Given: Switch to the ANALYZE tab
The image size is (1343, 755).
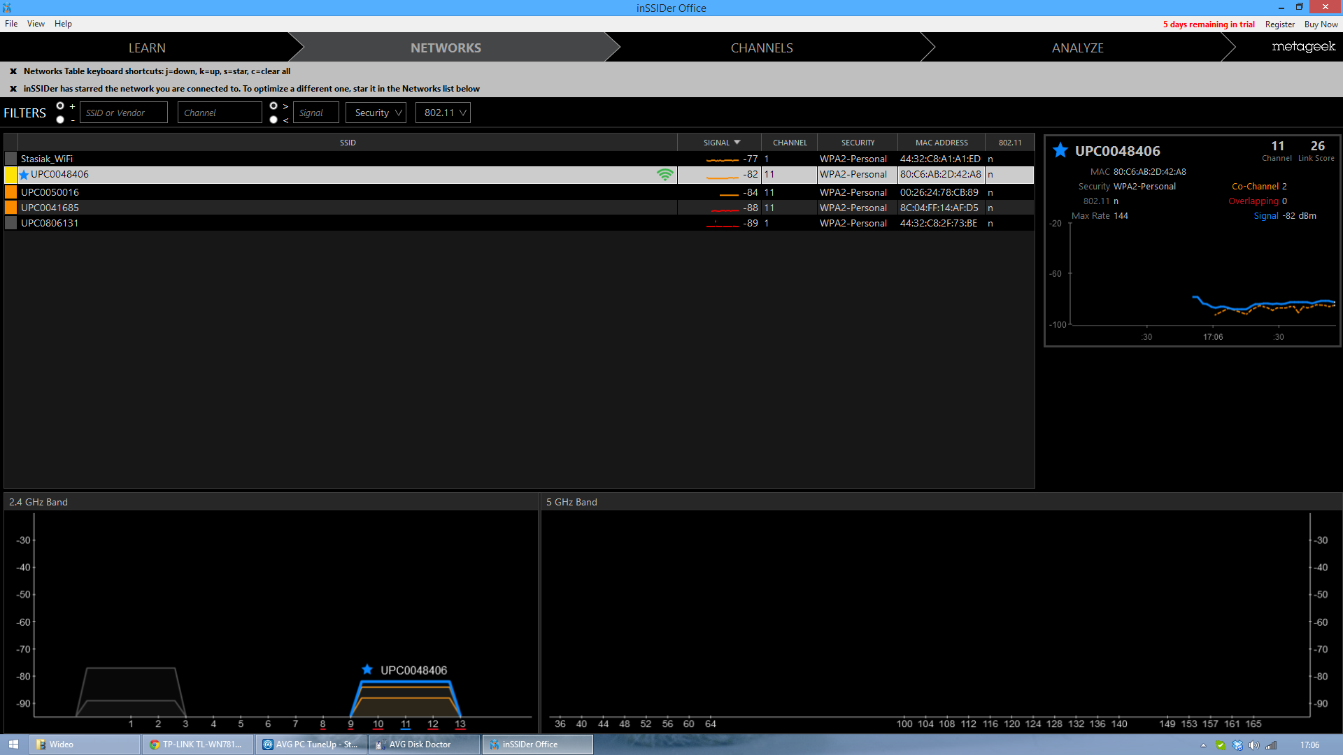Looking at the screenshot, I should (x=1077, y=48).
